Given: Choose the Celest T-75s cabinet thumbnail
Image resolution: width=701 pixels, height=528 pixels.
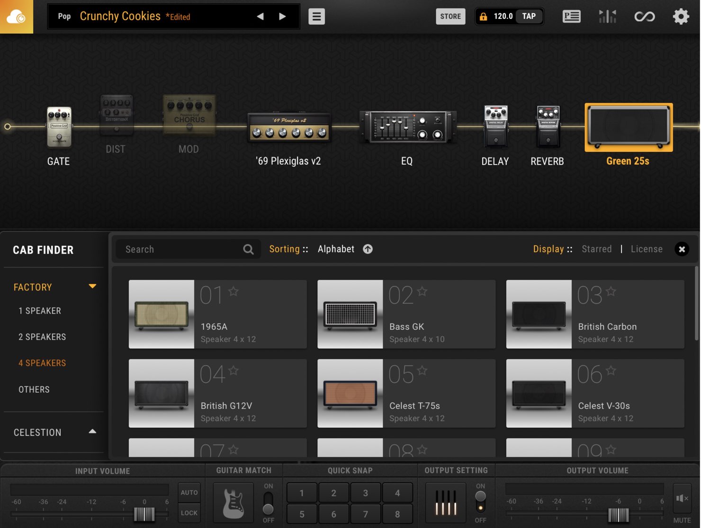Looking at the screenshot, I should click(x=350, y=393).
